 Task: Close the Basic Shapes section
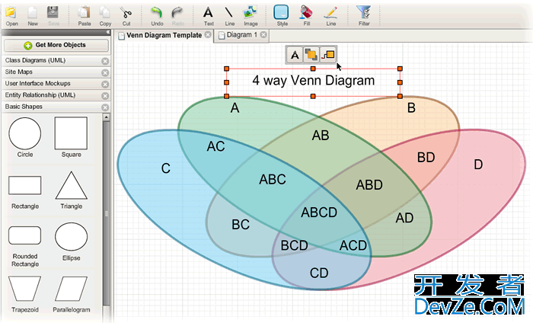point(105,107)
